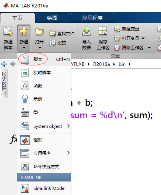Click Save Workspace (保存工作区) icon
The width and height of the screenshot is (161, 195).
[x=103, y=31]
